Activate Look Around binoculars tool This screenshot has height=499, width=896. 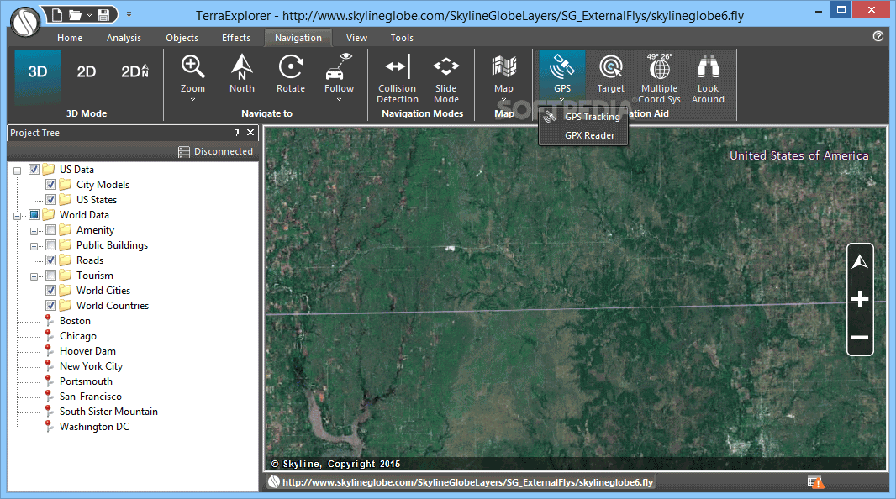pyautogui.click(x=708, y=78)
